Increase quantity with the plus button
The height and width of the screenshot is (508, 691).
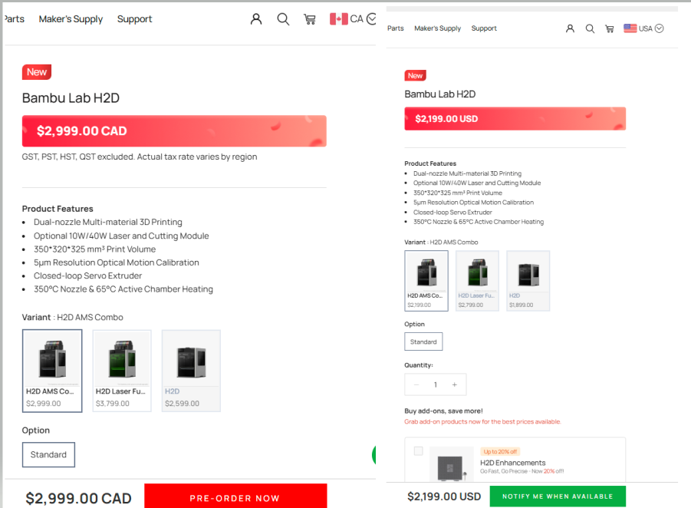pos(454,384)
